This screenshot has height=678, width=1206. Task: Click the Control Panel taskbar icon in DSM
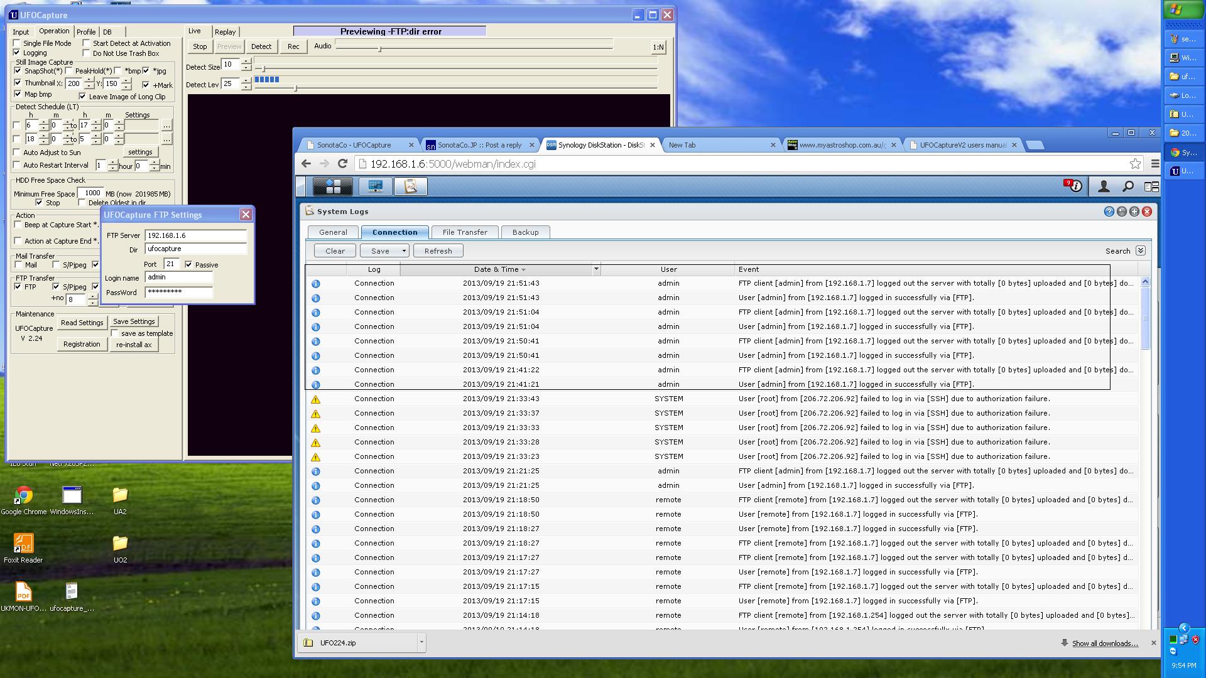point(375,186)
